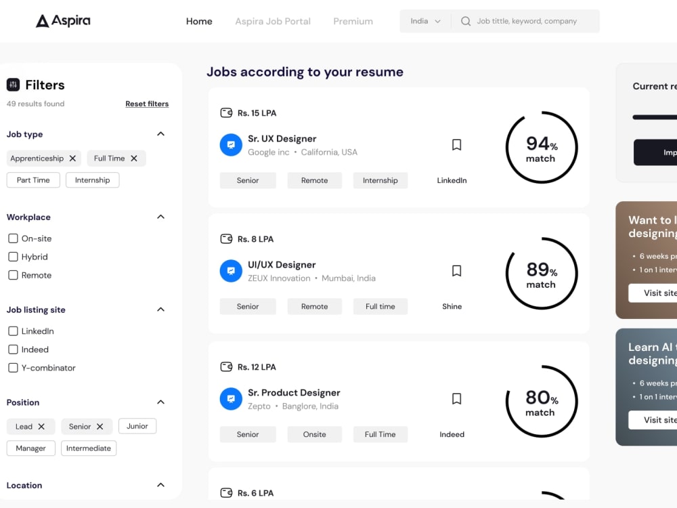This screenshot has width=677, height=508.
Task: Remove the Full Time filter chip
Action: [134, 158]
